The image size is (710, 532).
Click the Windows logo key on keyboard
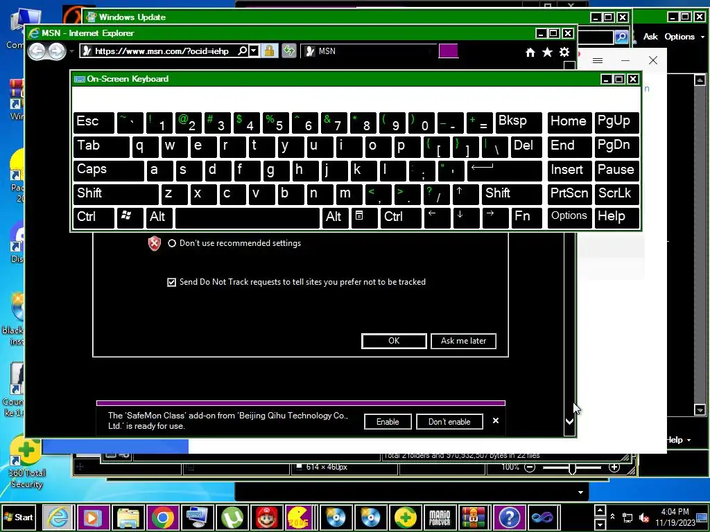click(130, 218)
